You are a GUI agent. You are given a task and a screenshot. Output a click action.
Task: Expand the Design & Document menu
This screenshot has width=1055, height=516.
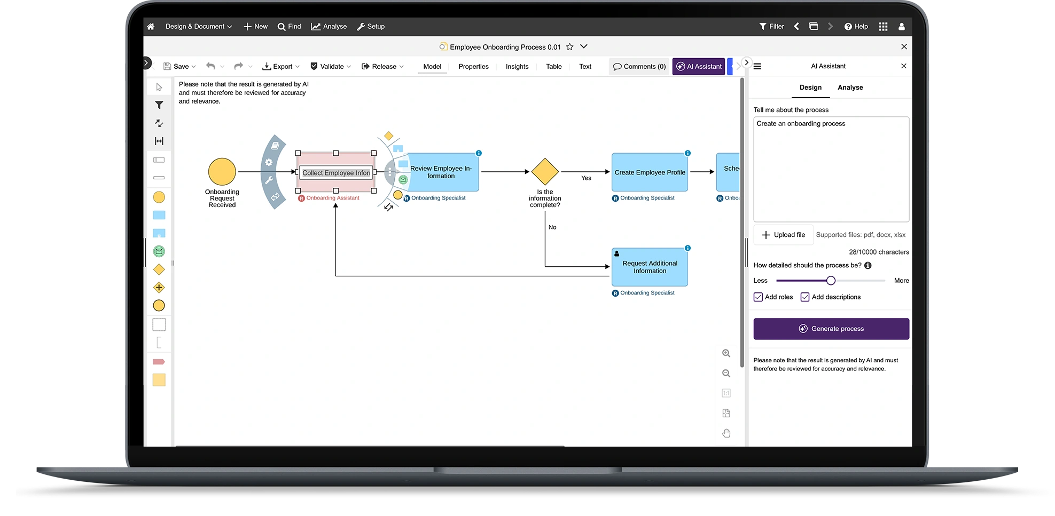pyautogui.click(x=198, y=27)
